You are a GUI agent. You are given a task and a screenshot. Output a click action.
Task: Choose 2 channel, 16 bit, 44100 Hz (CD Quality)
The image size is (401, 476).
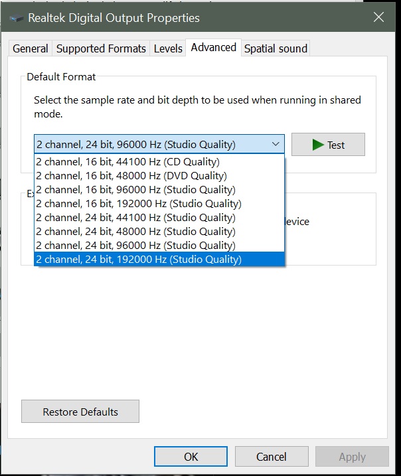point(159,162)
